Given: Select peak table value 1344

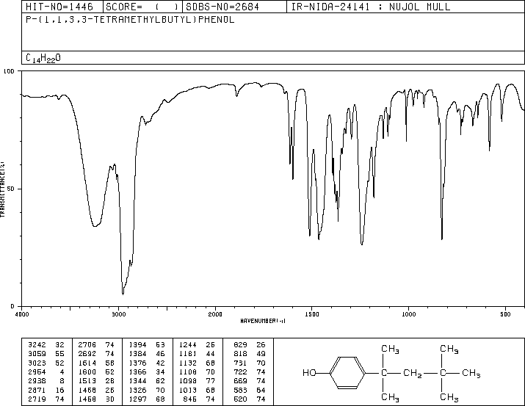Looking at the screenshot, I should (137, 381).
